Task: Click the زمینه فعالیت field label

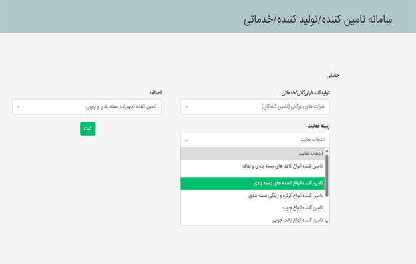Action: (318, 126)
